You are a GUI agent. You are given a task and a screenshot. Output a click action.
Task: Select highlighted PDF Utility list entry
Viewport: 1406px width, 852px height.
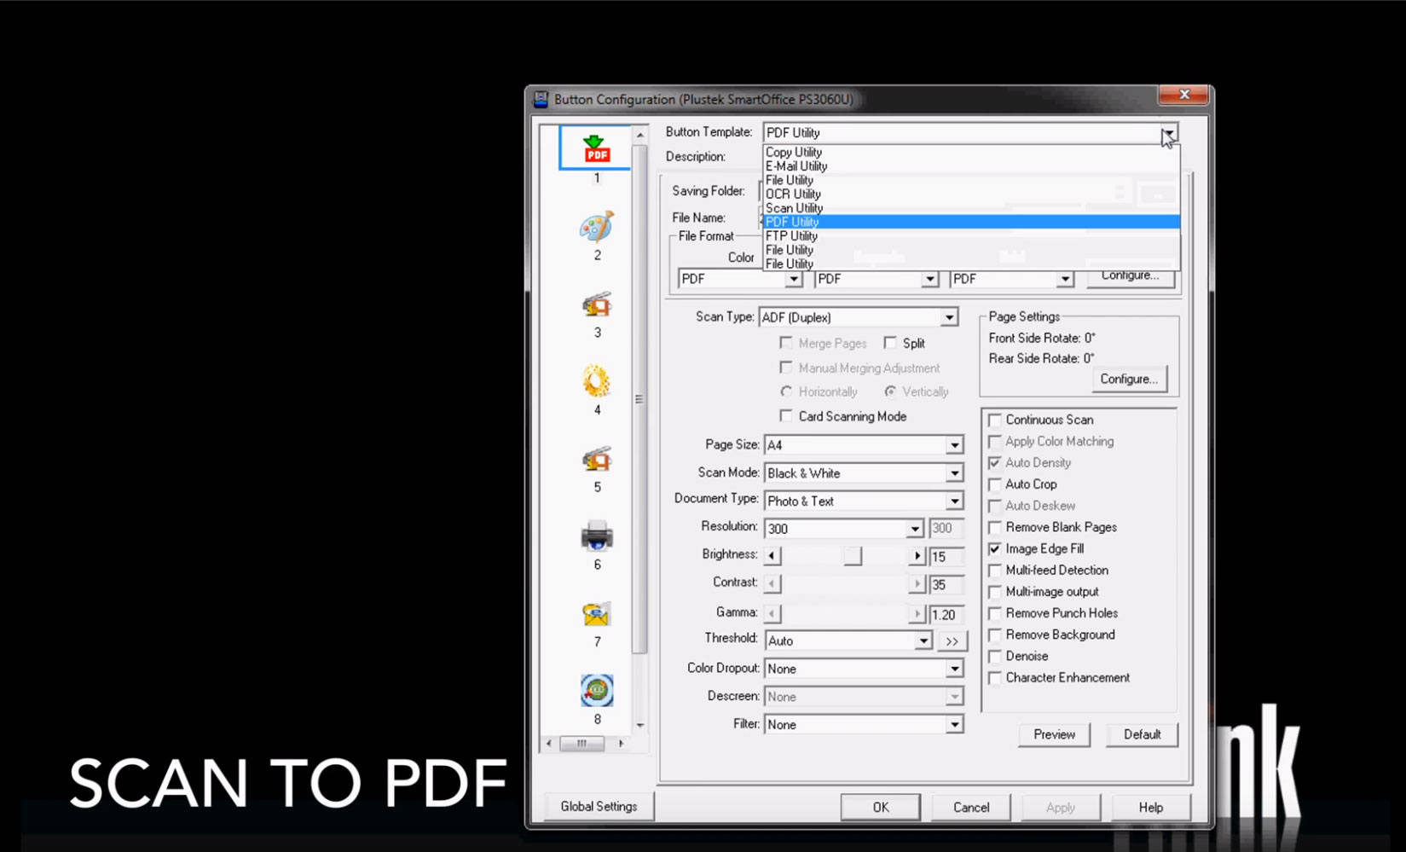point(971,222)
